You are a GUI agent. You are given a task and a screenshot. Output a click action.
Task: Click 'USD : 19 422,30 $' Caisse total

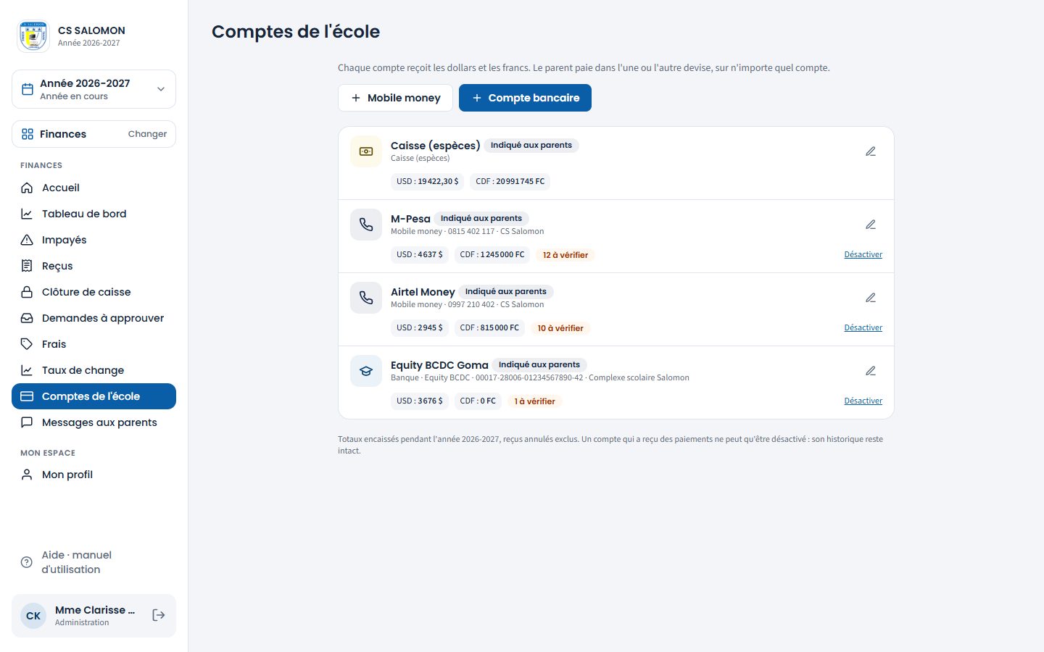428,181
